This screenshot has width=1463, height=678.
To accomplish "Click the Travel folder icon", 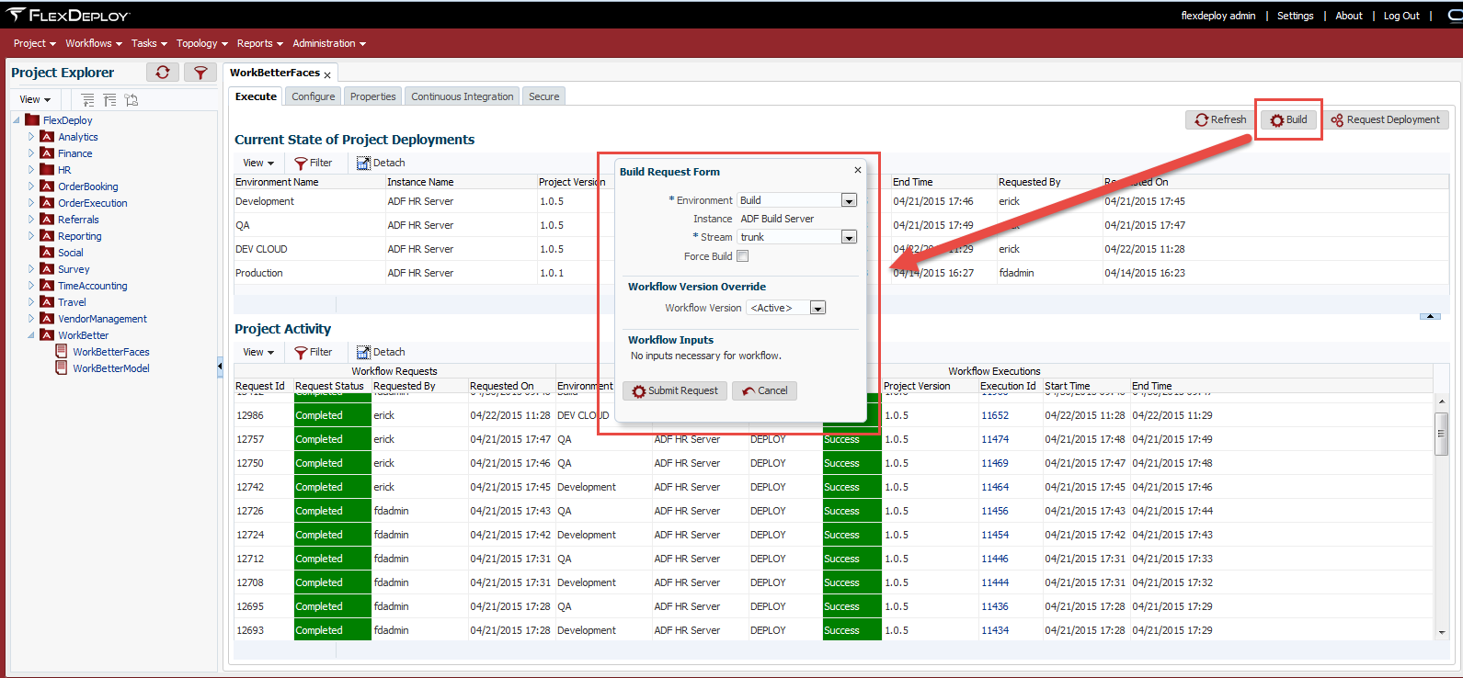I will coord(47,302).
